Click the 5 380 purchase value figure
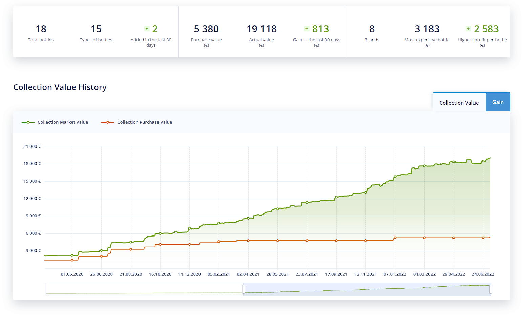Image resolution: width=527 pixels, height=315 pixels. [x=206, y=29]
